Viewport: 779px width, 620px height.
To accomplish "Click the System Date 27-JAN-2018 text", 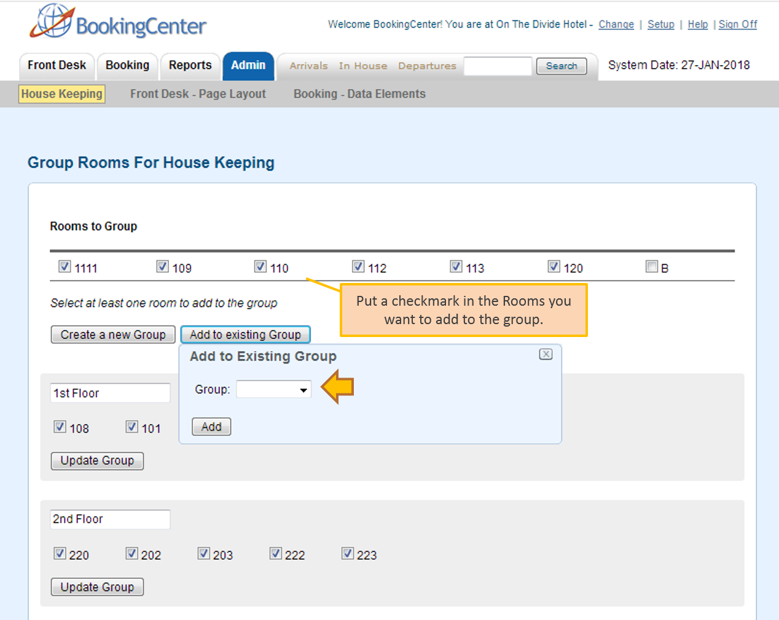I will point(679,65).
